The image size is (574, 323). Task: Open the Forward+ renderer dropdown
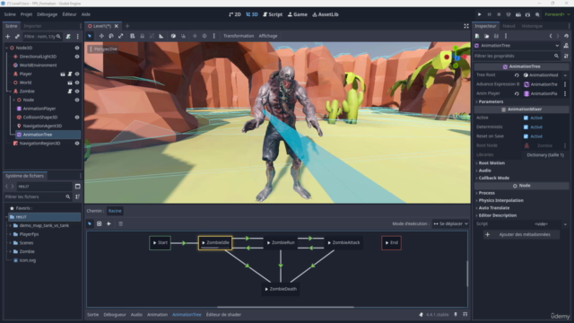point(557,14)
